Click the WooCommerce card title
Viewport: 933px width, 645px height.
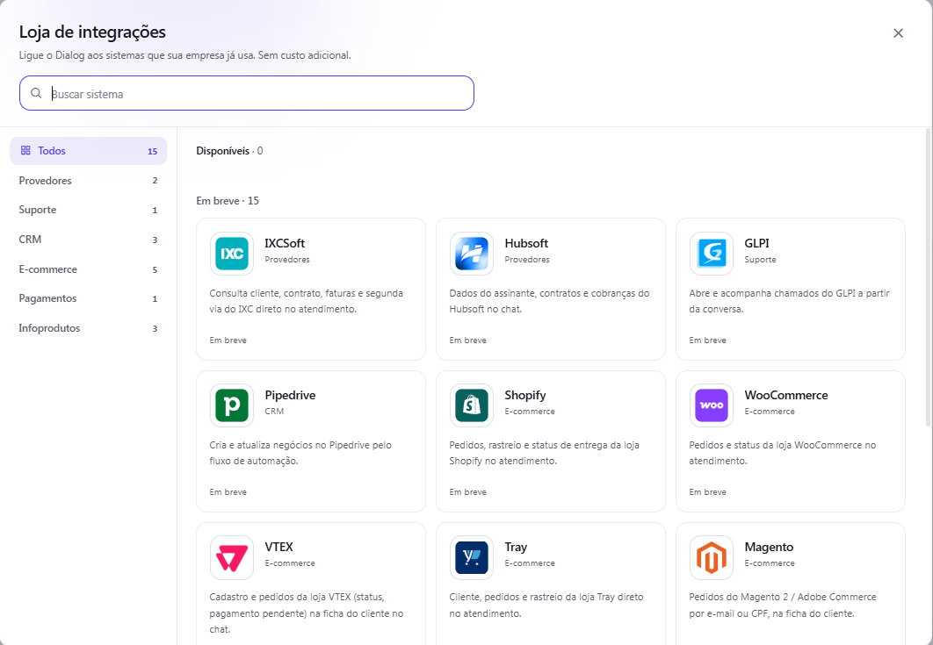coord(786,395)
